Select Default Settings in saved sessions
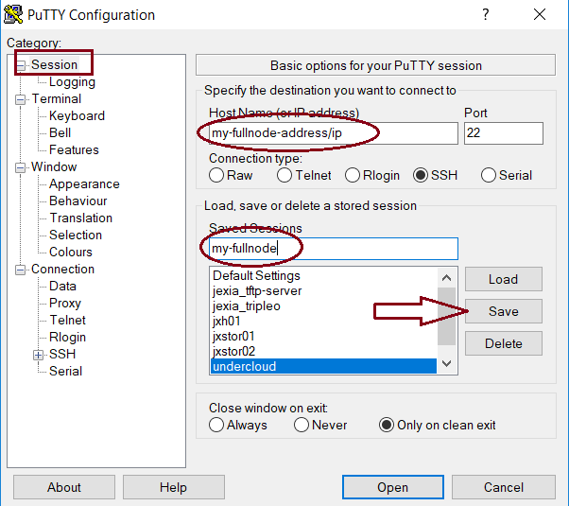This screenshot has width=569, height=506. 323,276
